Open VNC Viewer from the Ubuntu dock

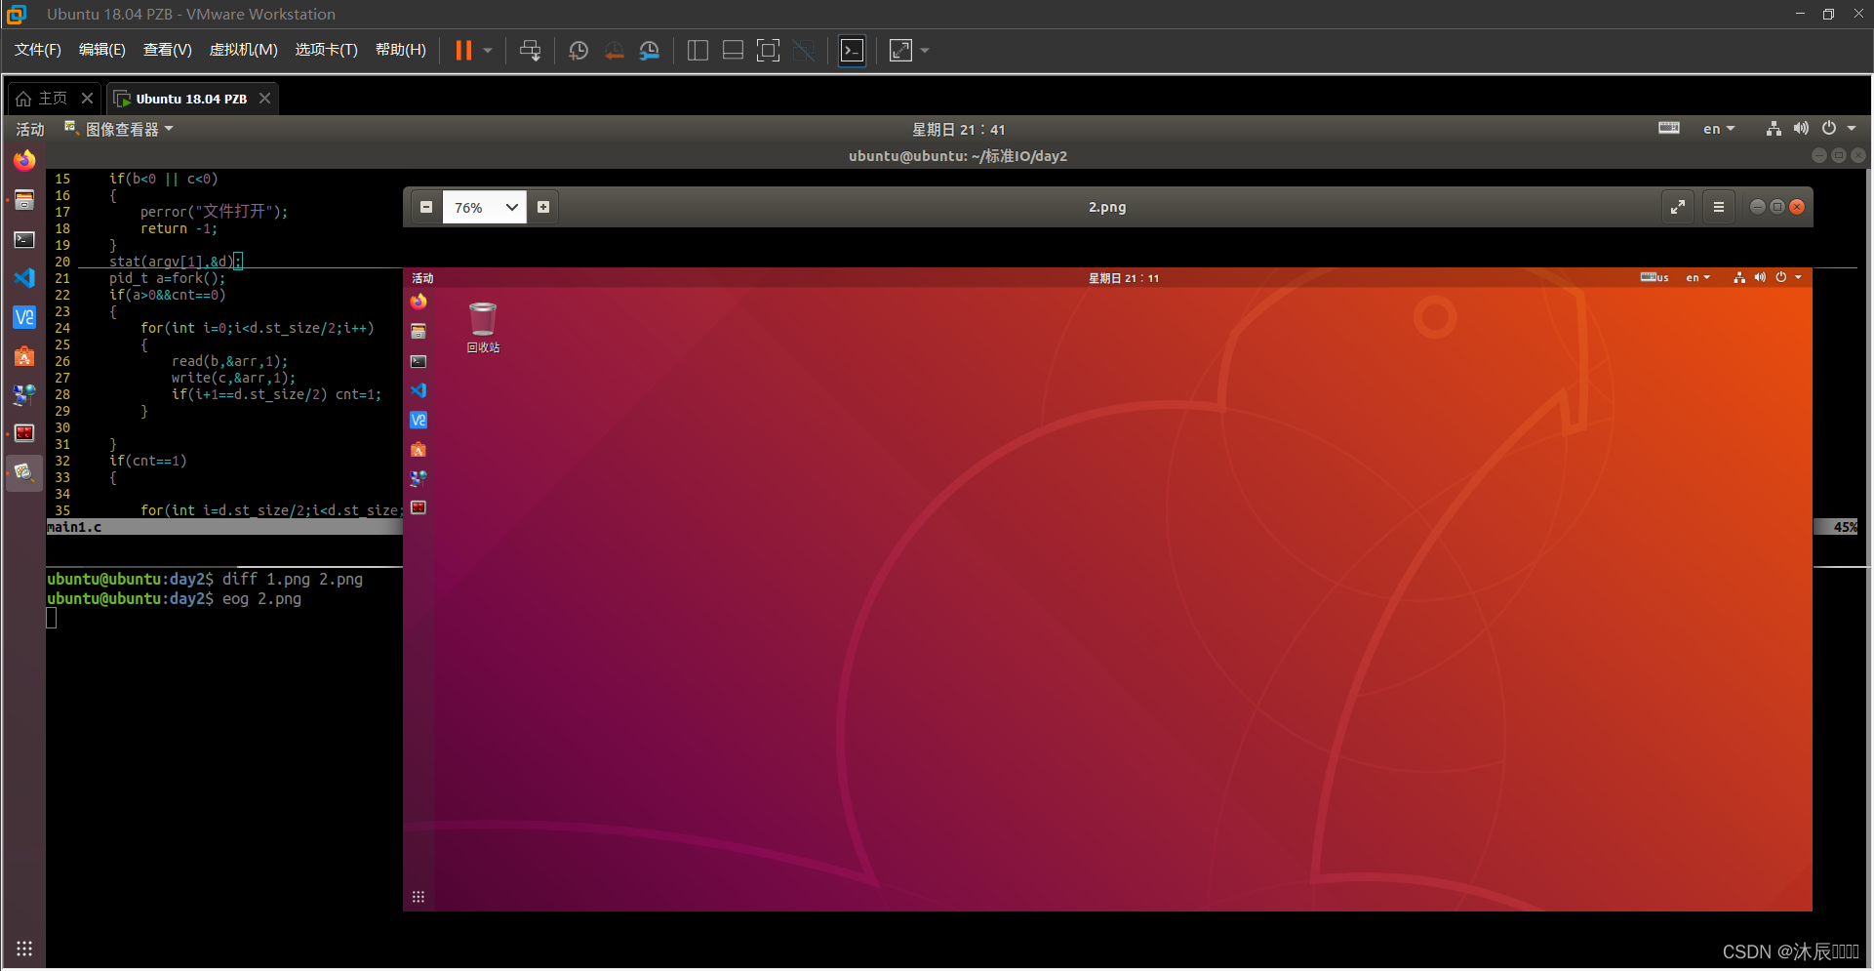click(24, 317)
